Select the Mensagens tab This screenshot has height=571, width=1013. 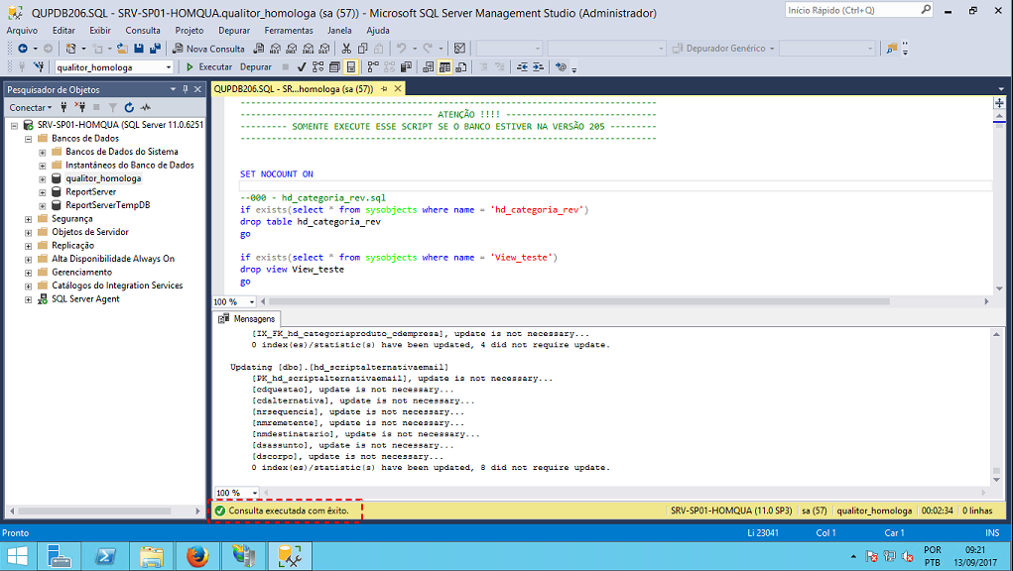point(247,319)
